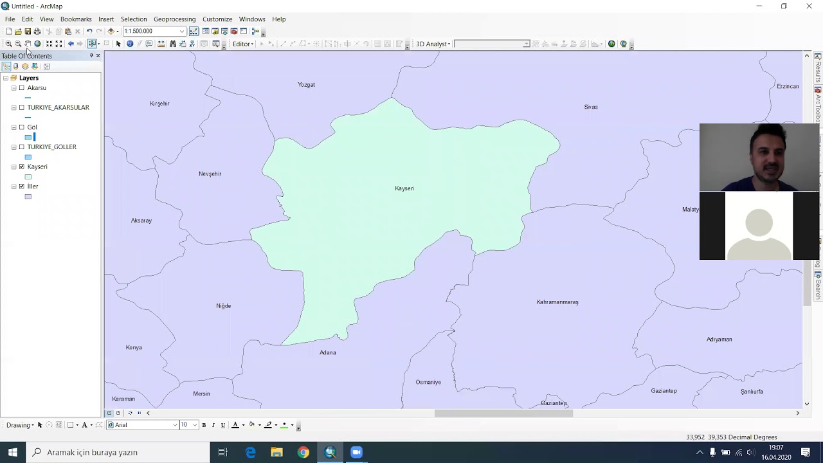Enable the Akarsu layer checkbox
Screen dimensions: 823x463
tap(22, 88)
